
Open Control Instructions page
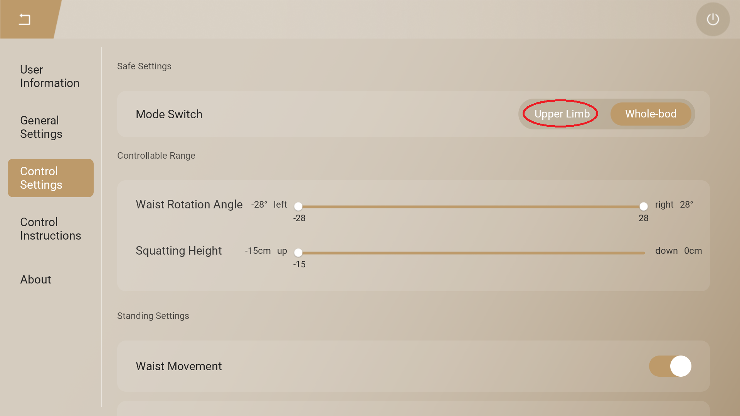coord(50,229)
